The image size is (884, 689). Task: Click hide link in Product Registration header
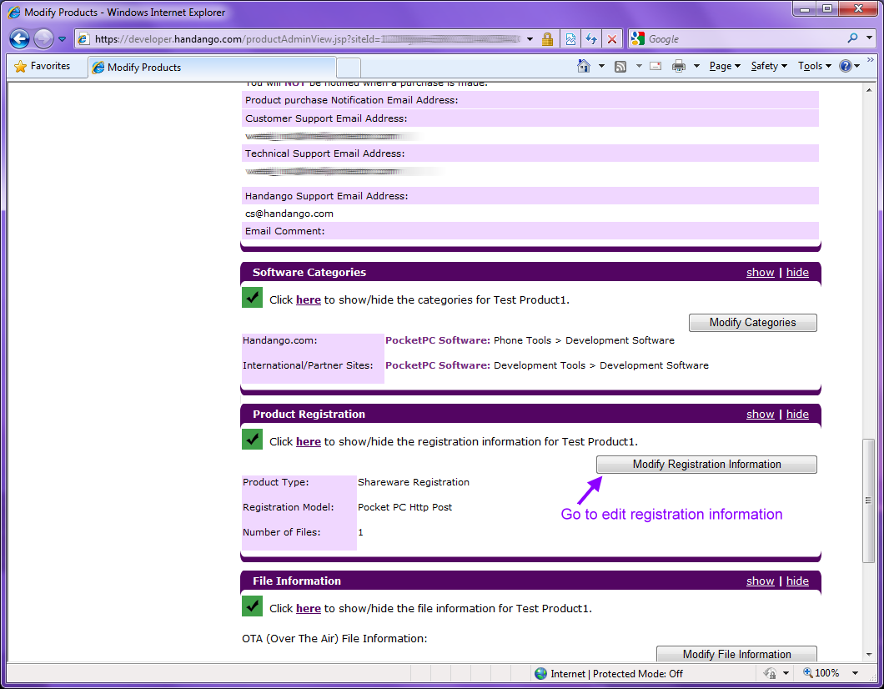pos(797,415)
